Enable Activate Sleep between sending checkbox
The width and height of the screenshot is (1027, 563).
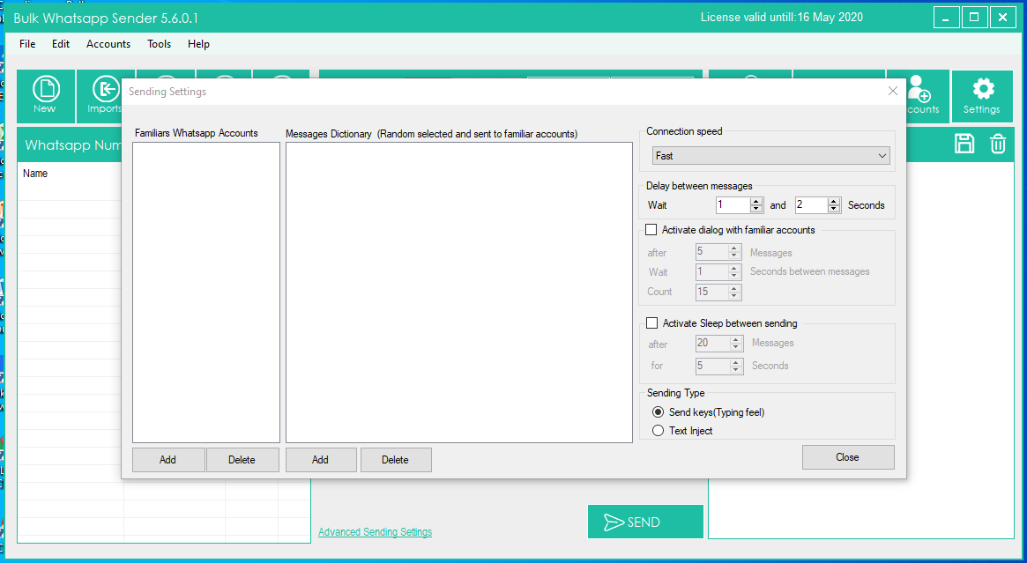click(652, 323)
